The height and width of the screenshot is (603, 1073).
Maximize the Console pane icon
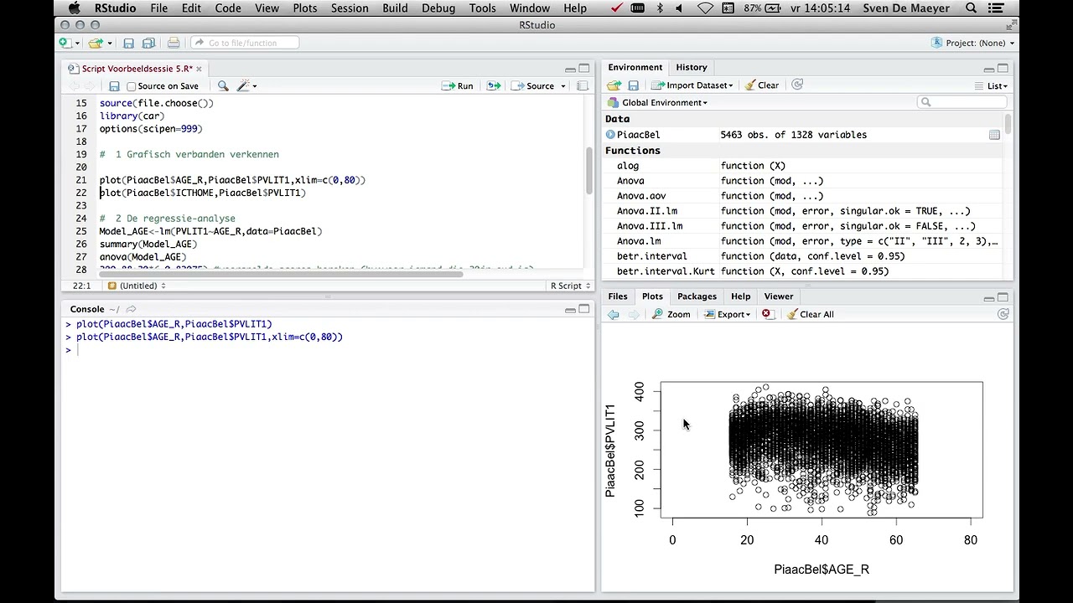584,310
